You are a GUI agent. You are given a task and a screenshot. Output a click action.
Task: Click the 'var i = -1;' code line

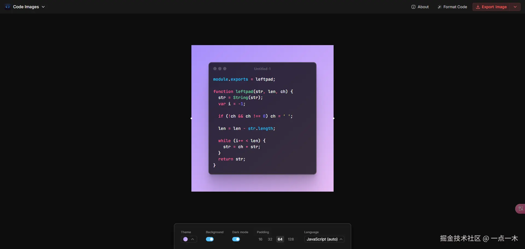click(x=232, y=104)
